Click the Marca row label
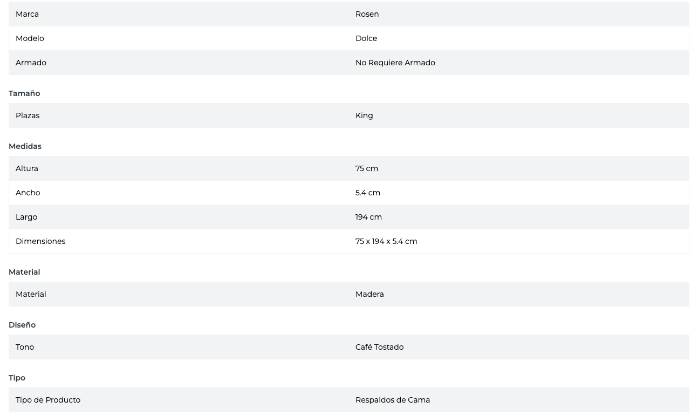The height and width of the screenshot is (415, 698). pos(27,14)
